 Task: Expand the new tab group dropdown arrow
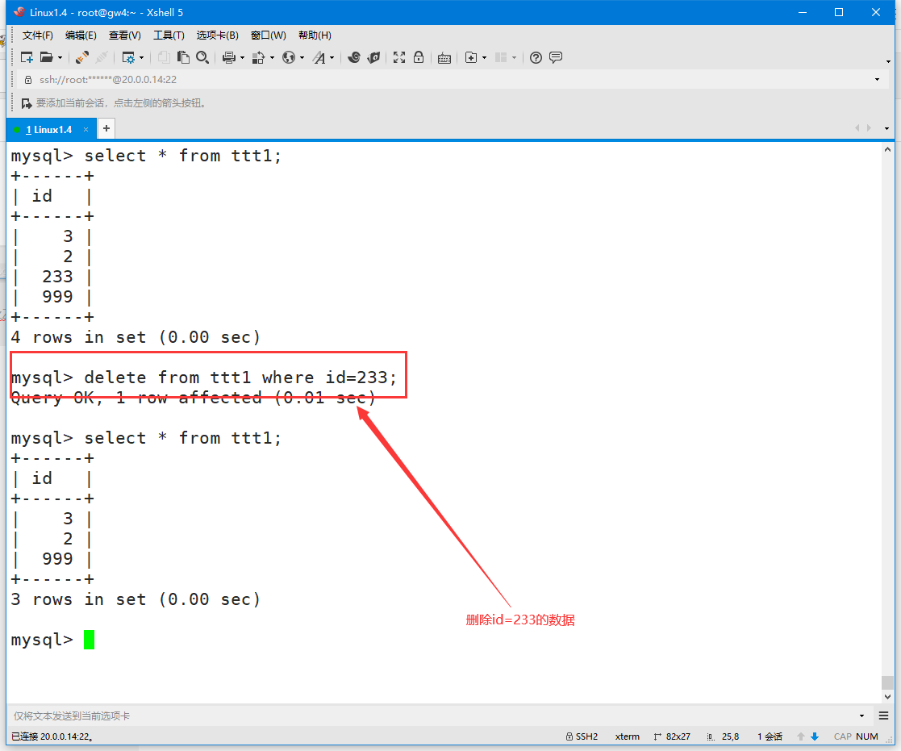click(x=485, y=58)
